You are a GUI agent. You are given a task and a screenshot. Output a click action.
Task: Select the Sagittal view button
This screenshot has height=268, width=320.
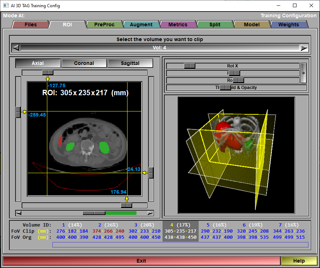pyautogui.click(x=130, y=63)
